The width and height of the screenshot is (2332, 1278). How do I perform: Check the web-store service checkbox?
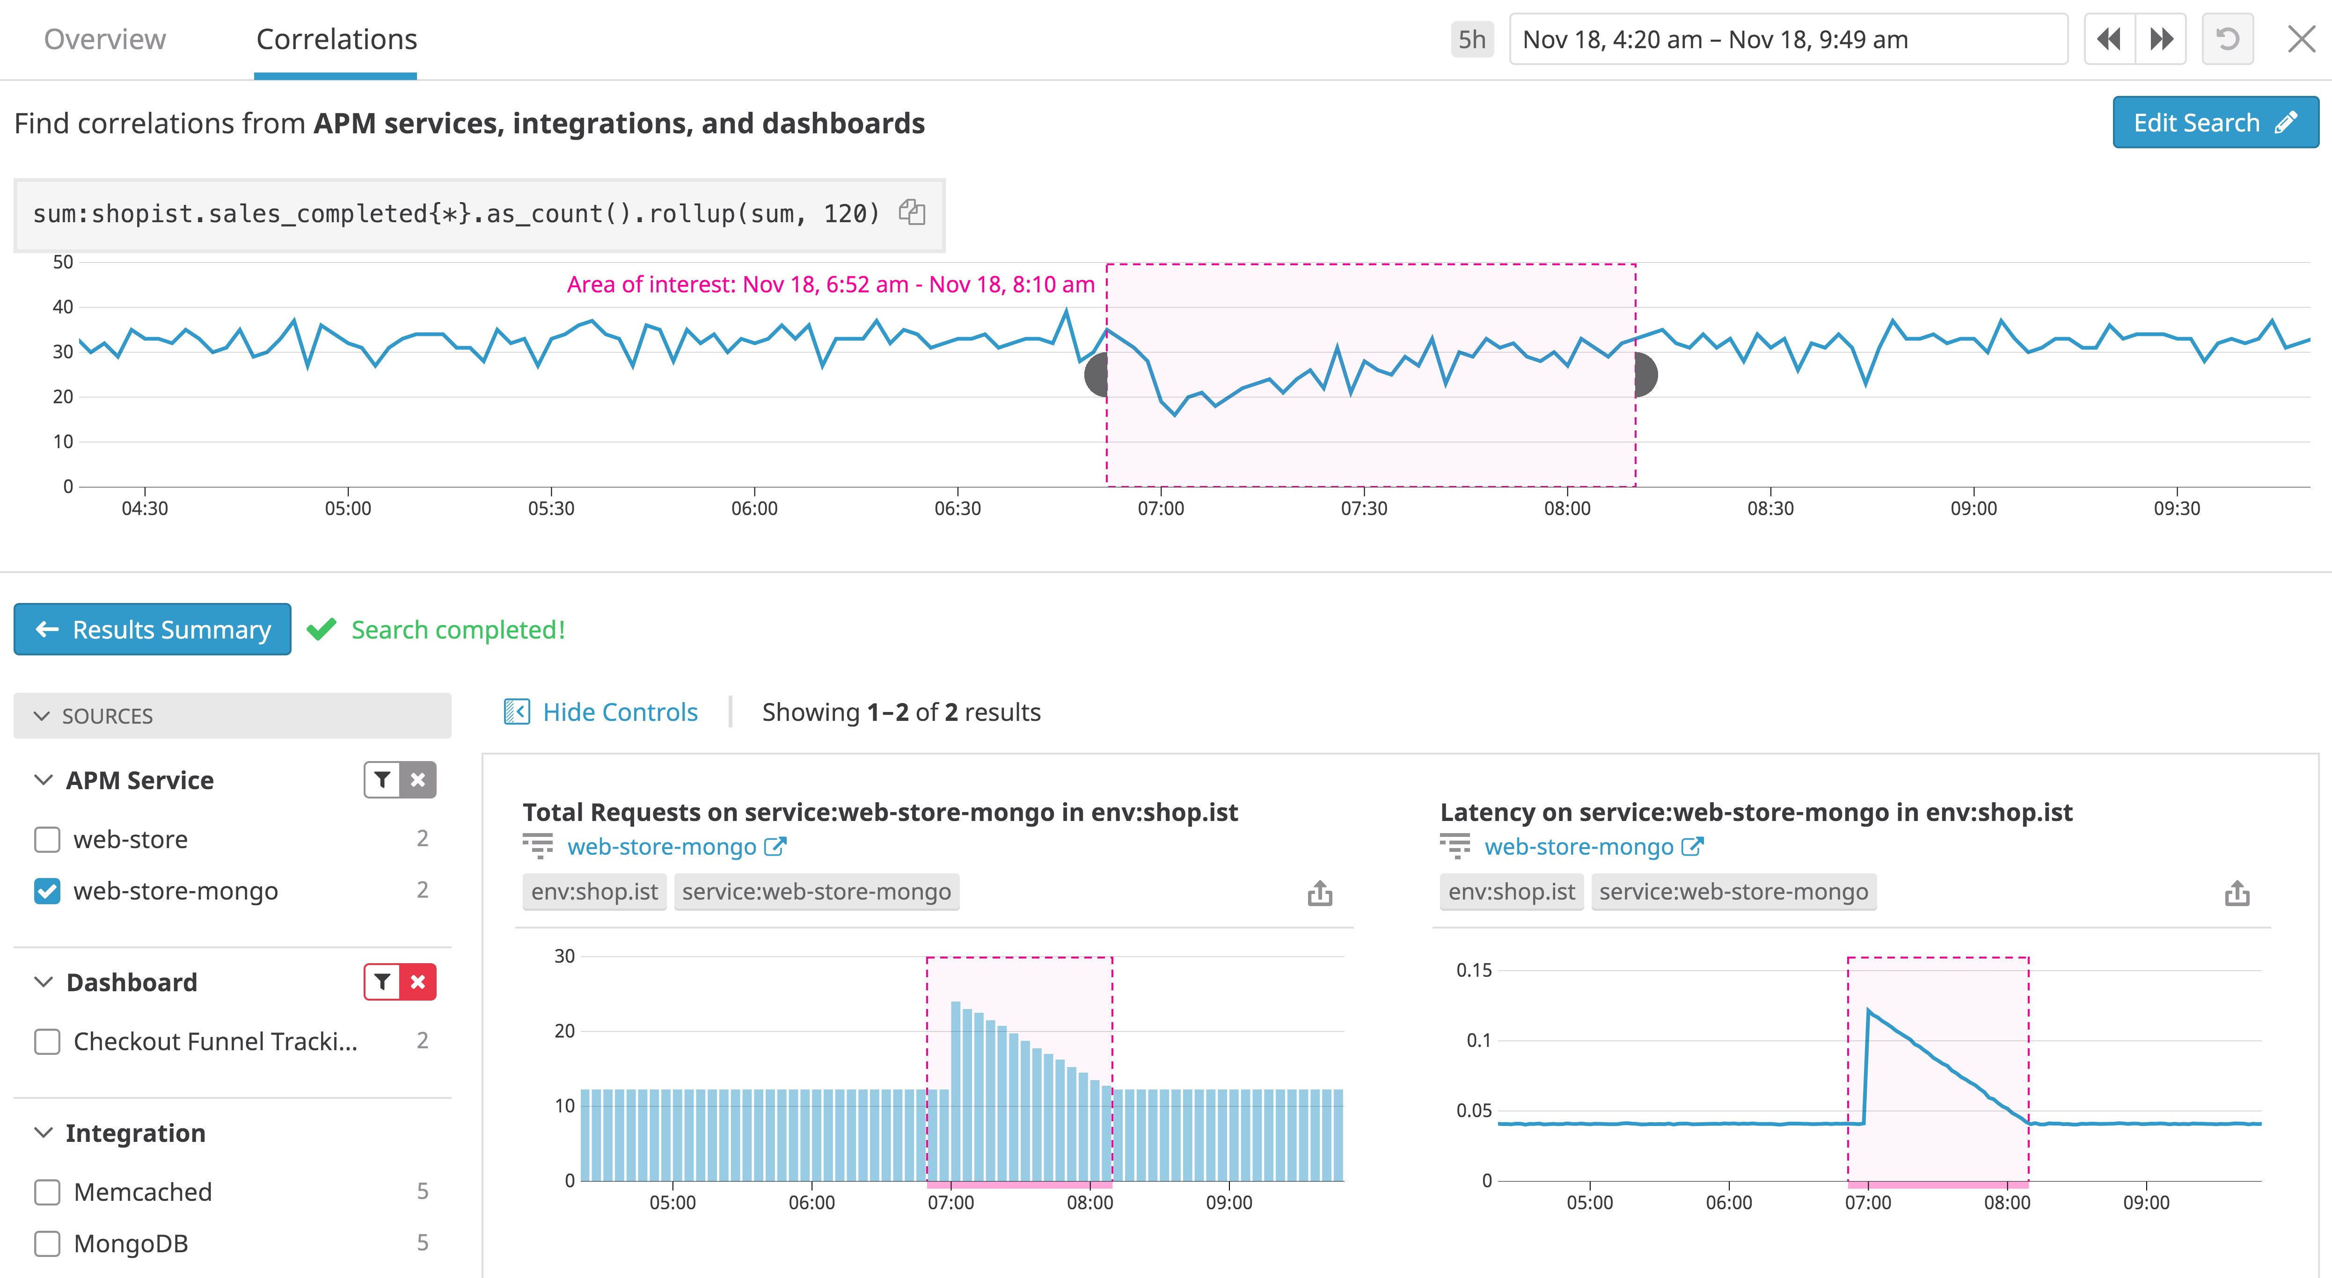coord(47,839)
